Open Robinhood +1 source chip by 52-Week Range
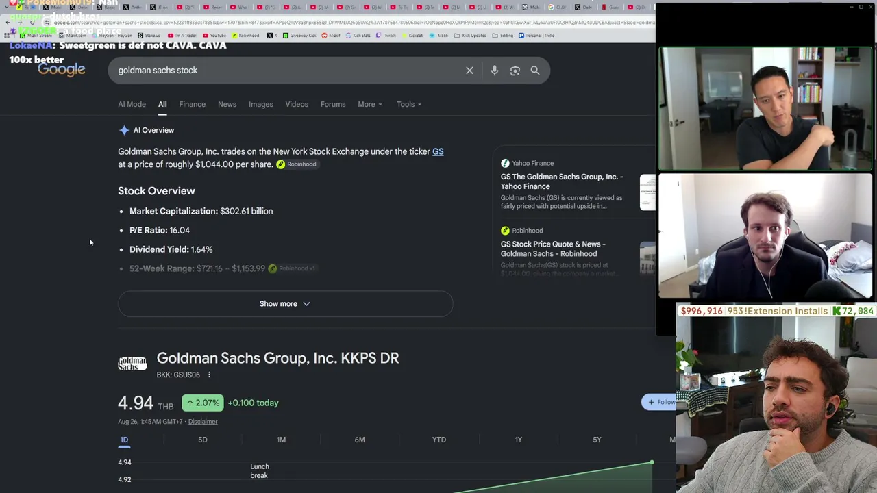 [x=292, y=268]
